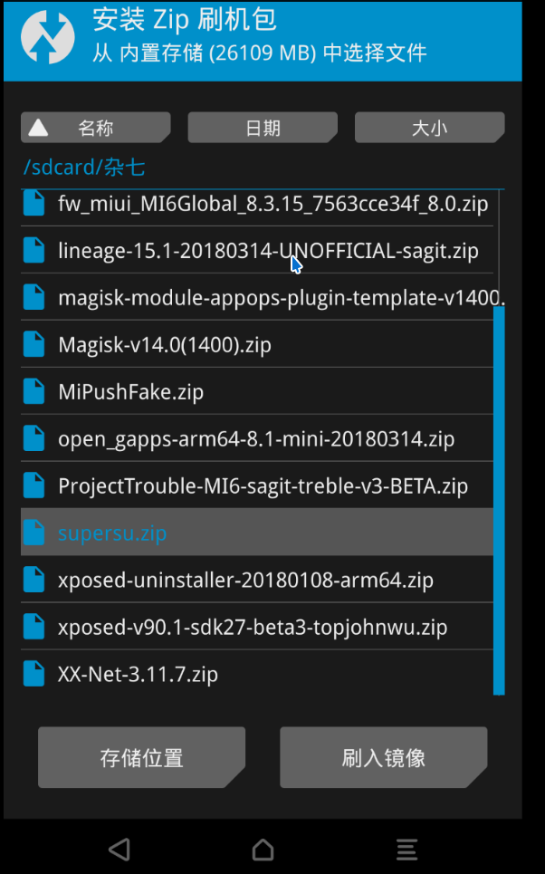This screenshot has height=874, width=545.
Task: Click file icon beside XX-Net-3.11.7.zip
Action: click(x=34, y=673)
